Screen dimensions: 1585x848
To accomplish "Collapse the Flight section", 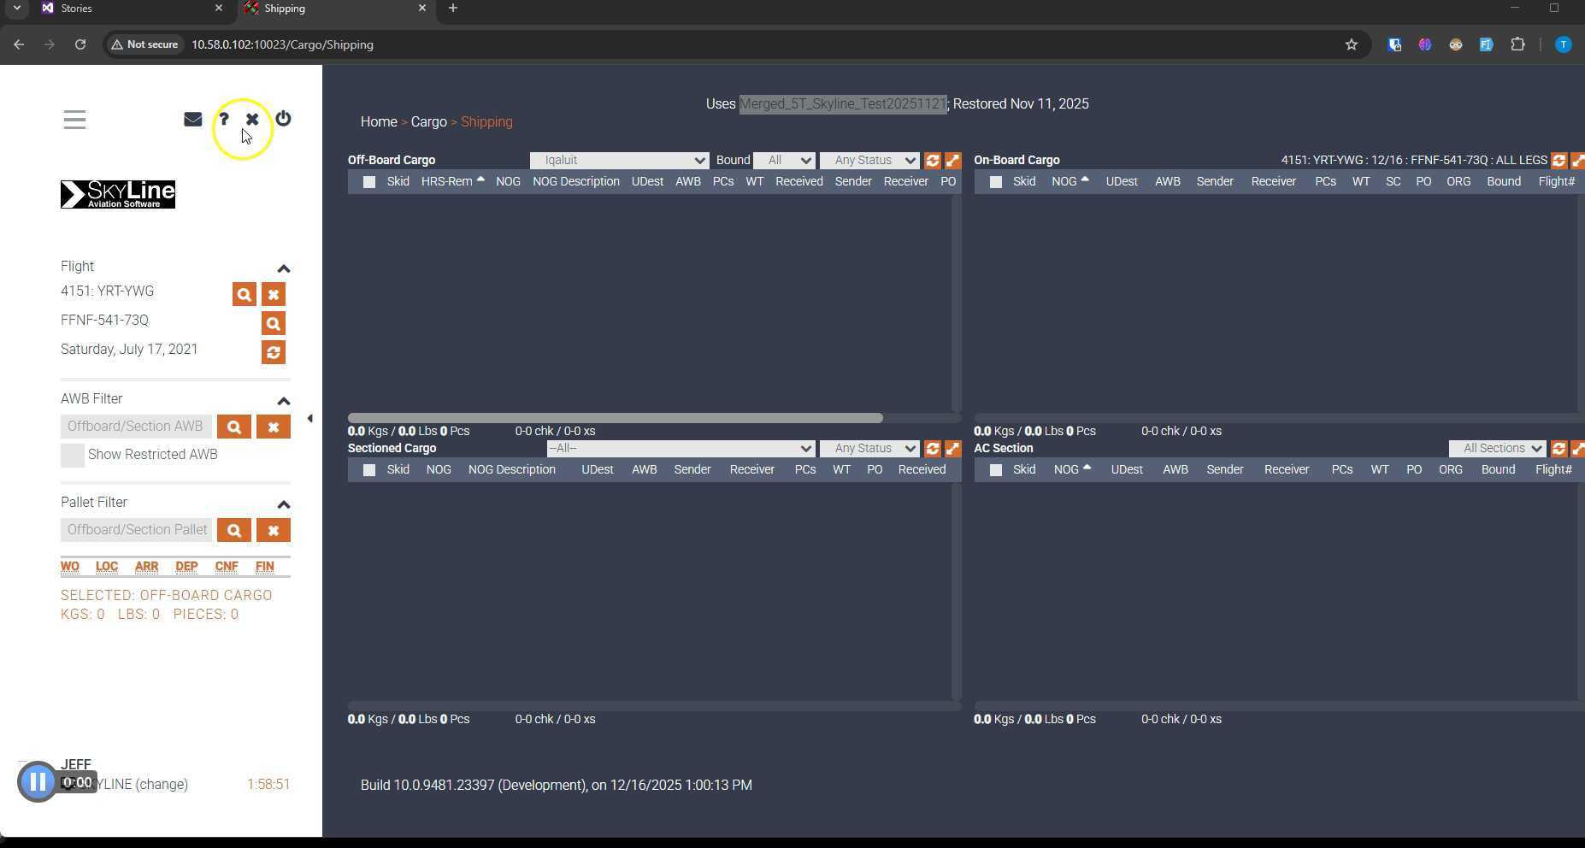I will (284, 268).
